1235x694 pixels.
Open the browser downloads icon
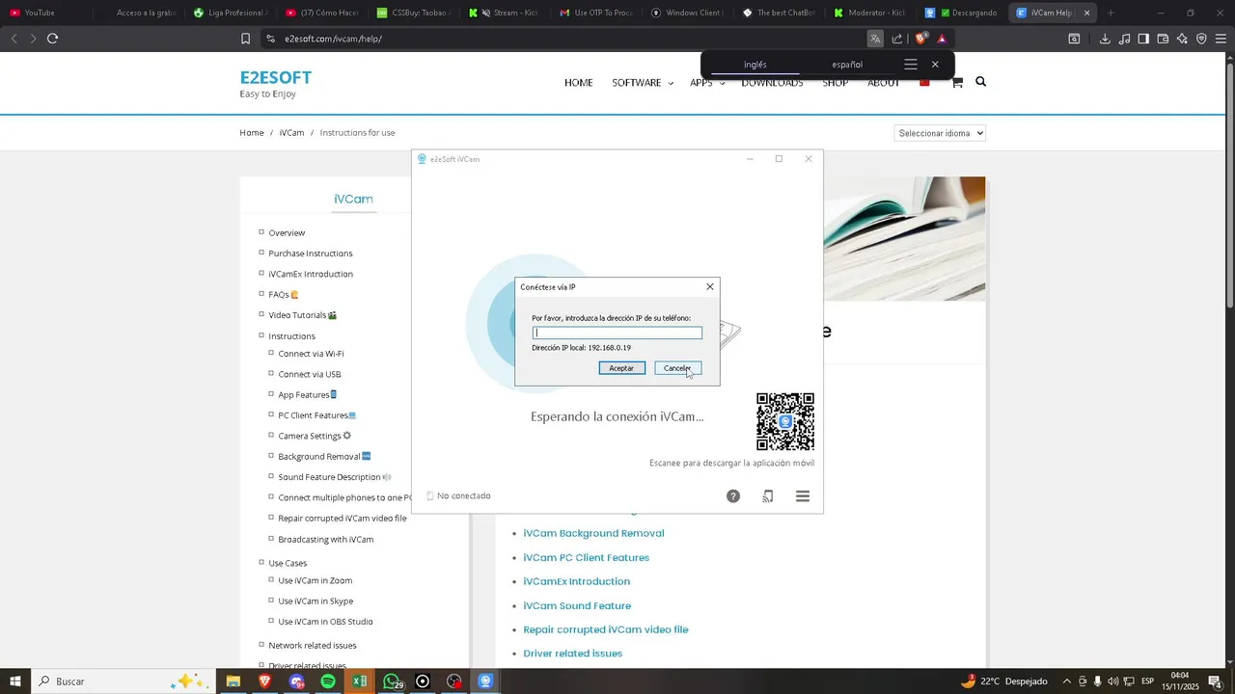click(x=1105, y=39)
